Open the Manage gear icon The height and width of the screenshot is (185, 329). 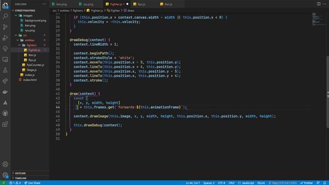pos(5,175)
